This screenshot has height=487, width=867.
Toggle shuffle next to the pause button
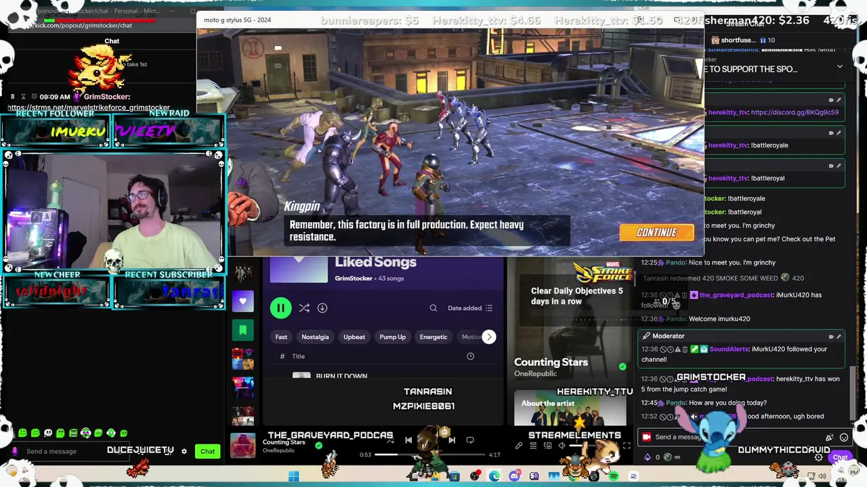(x=304, y=308)
